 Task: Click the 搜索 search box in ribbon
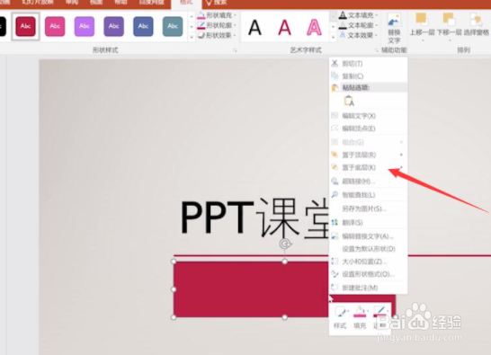pos(216,3)
